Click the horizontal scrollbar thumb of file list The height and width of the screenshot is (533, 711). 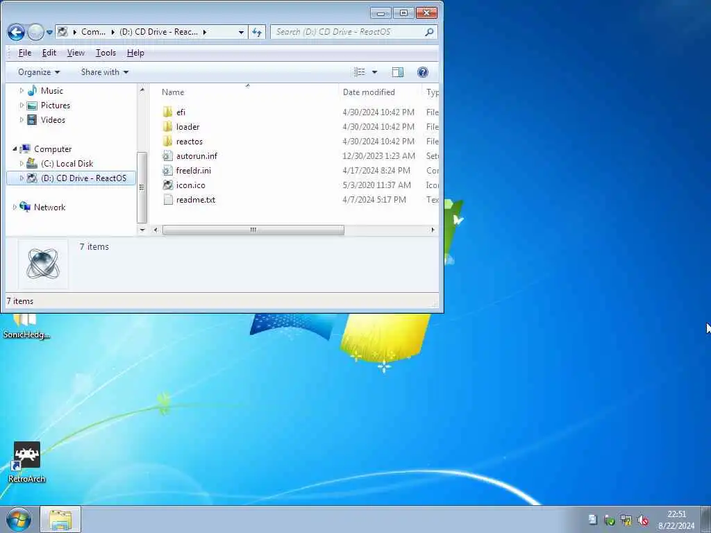click(x=253, y=230)
